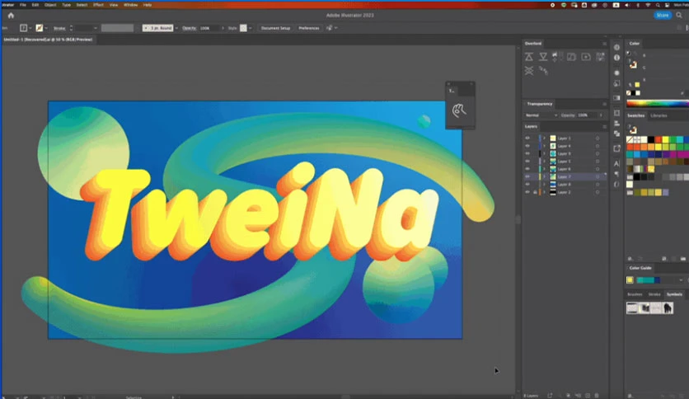
Task: Toggle visibility of Layer 2
Action: tap(527, 192)
